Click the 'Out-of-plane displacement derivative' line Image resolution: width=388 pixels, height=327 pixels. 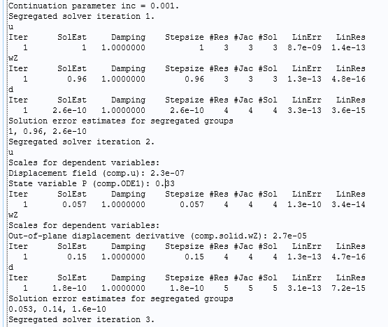[157, 236]
